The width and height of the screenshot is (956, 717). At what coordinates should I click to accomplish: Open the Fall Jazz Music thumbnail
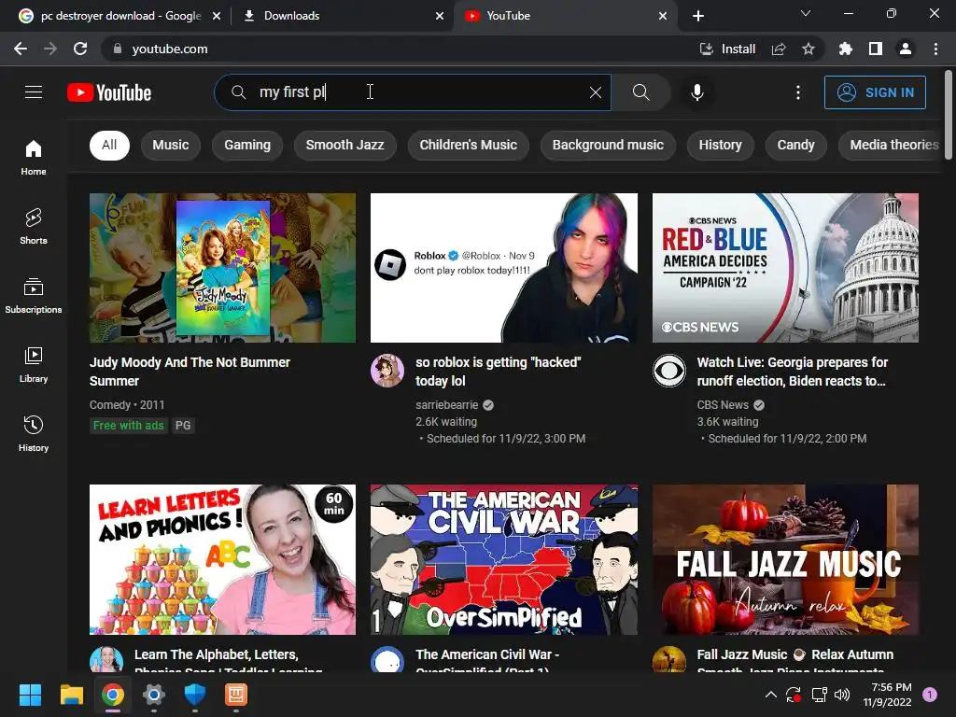pyautogui.click(x=785, y=560)
